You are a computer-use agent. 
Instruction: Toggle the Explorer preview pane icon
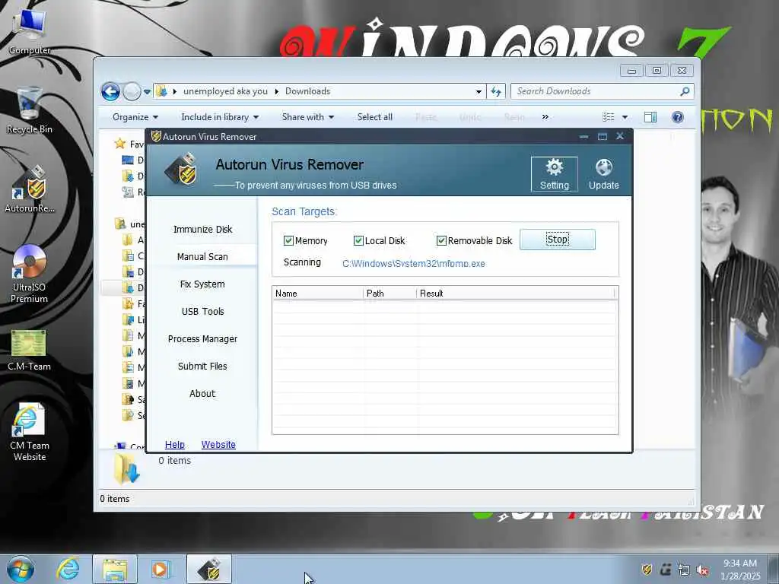[650, 117]
